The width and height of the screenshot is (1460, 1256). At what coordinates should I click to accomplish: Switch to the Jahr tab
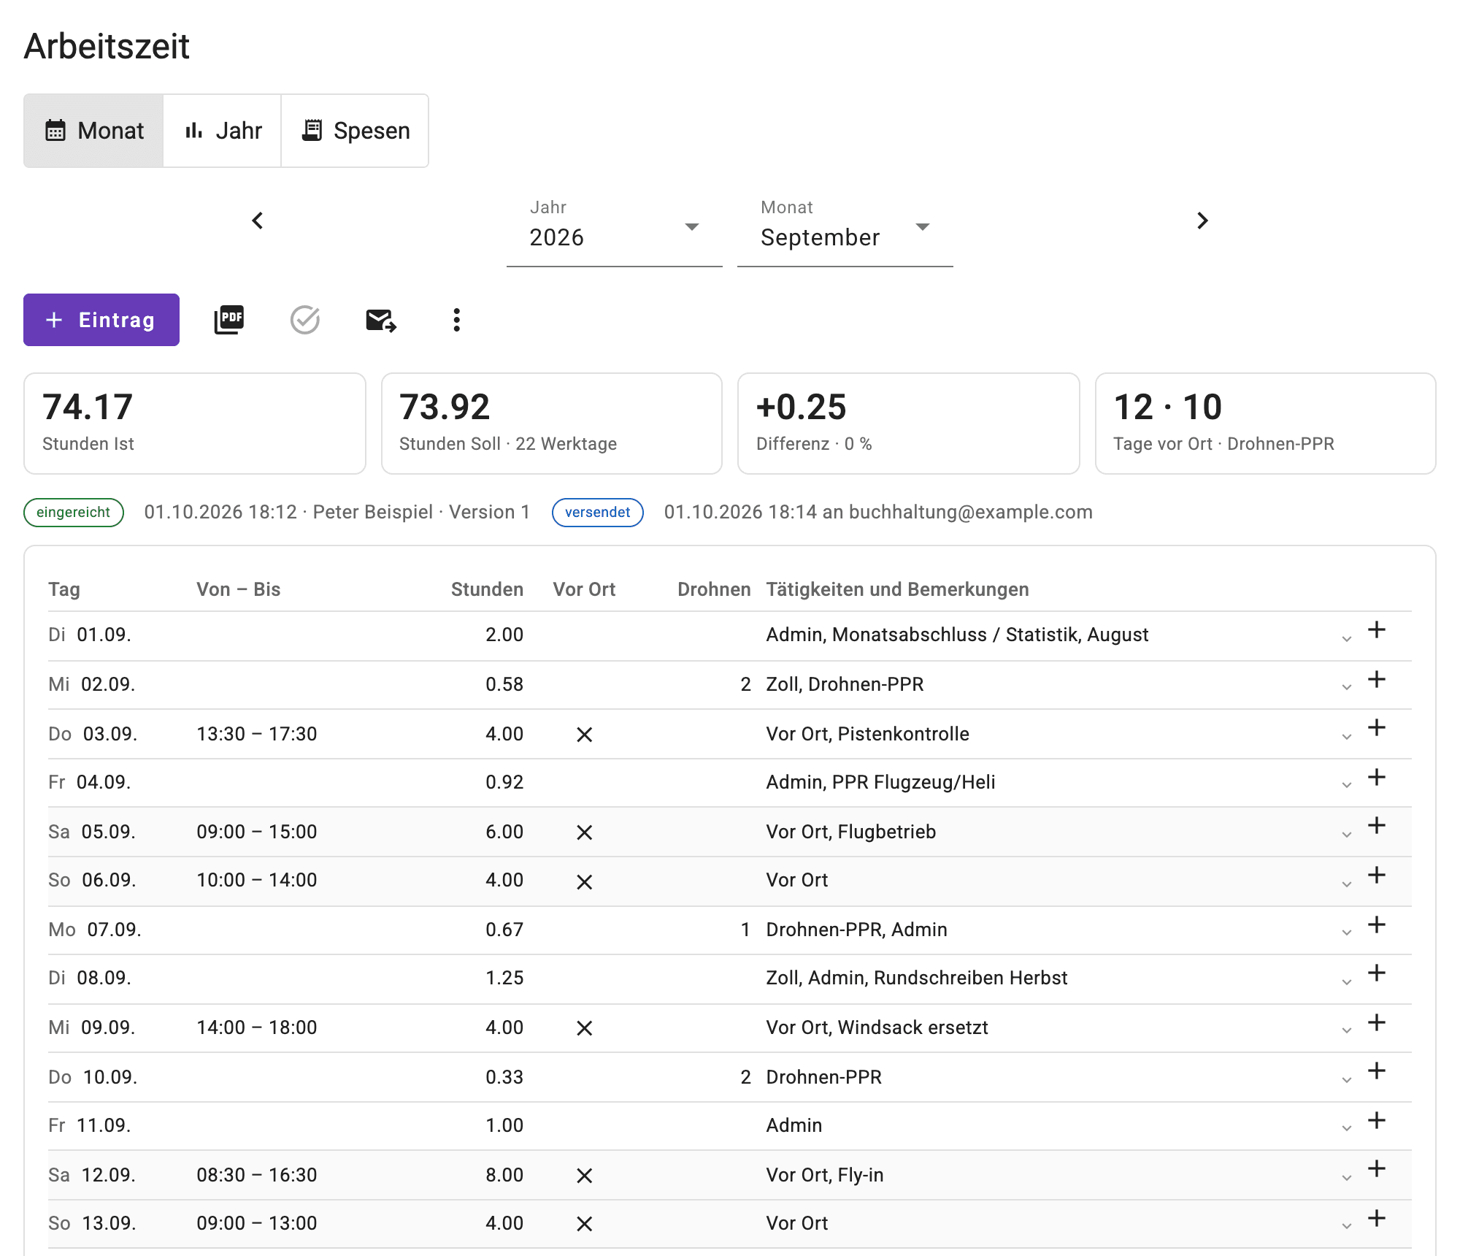[223, 131]
